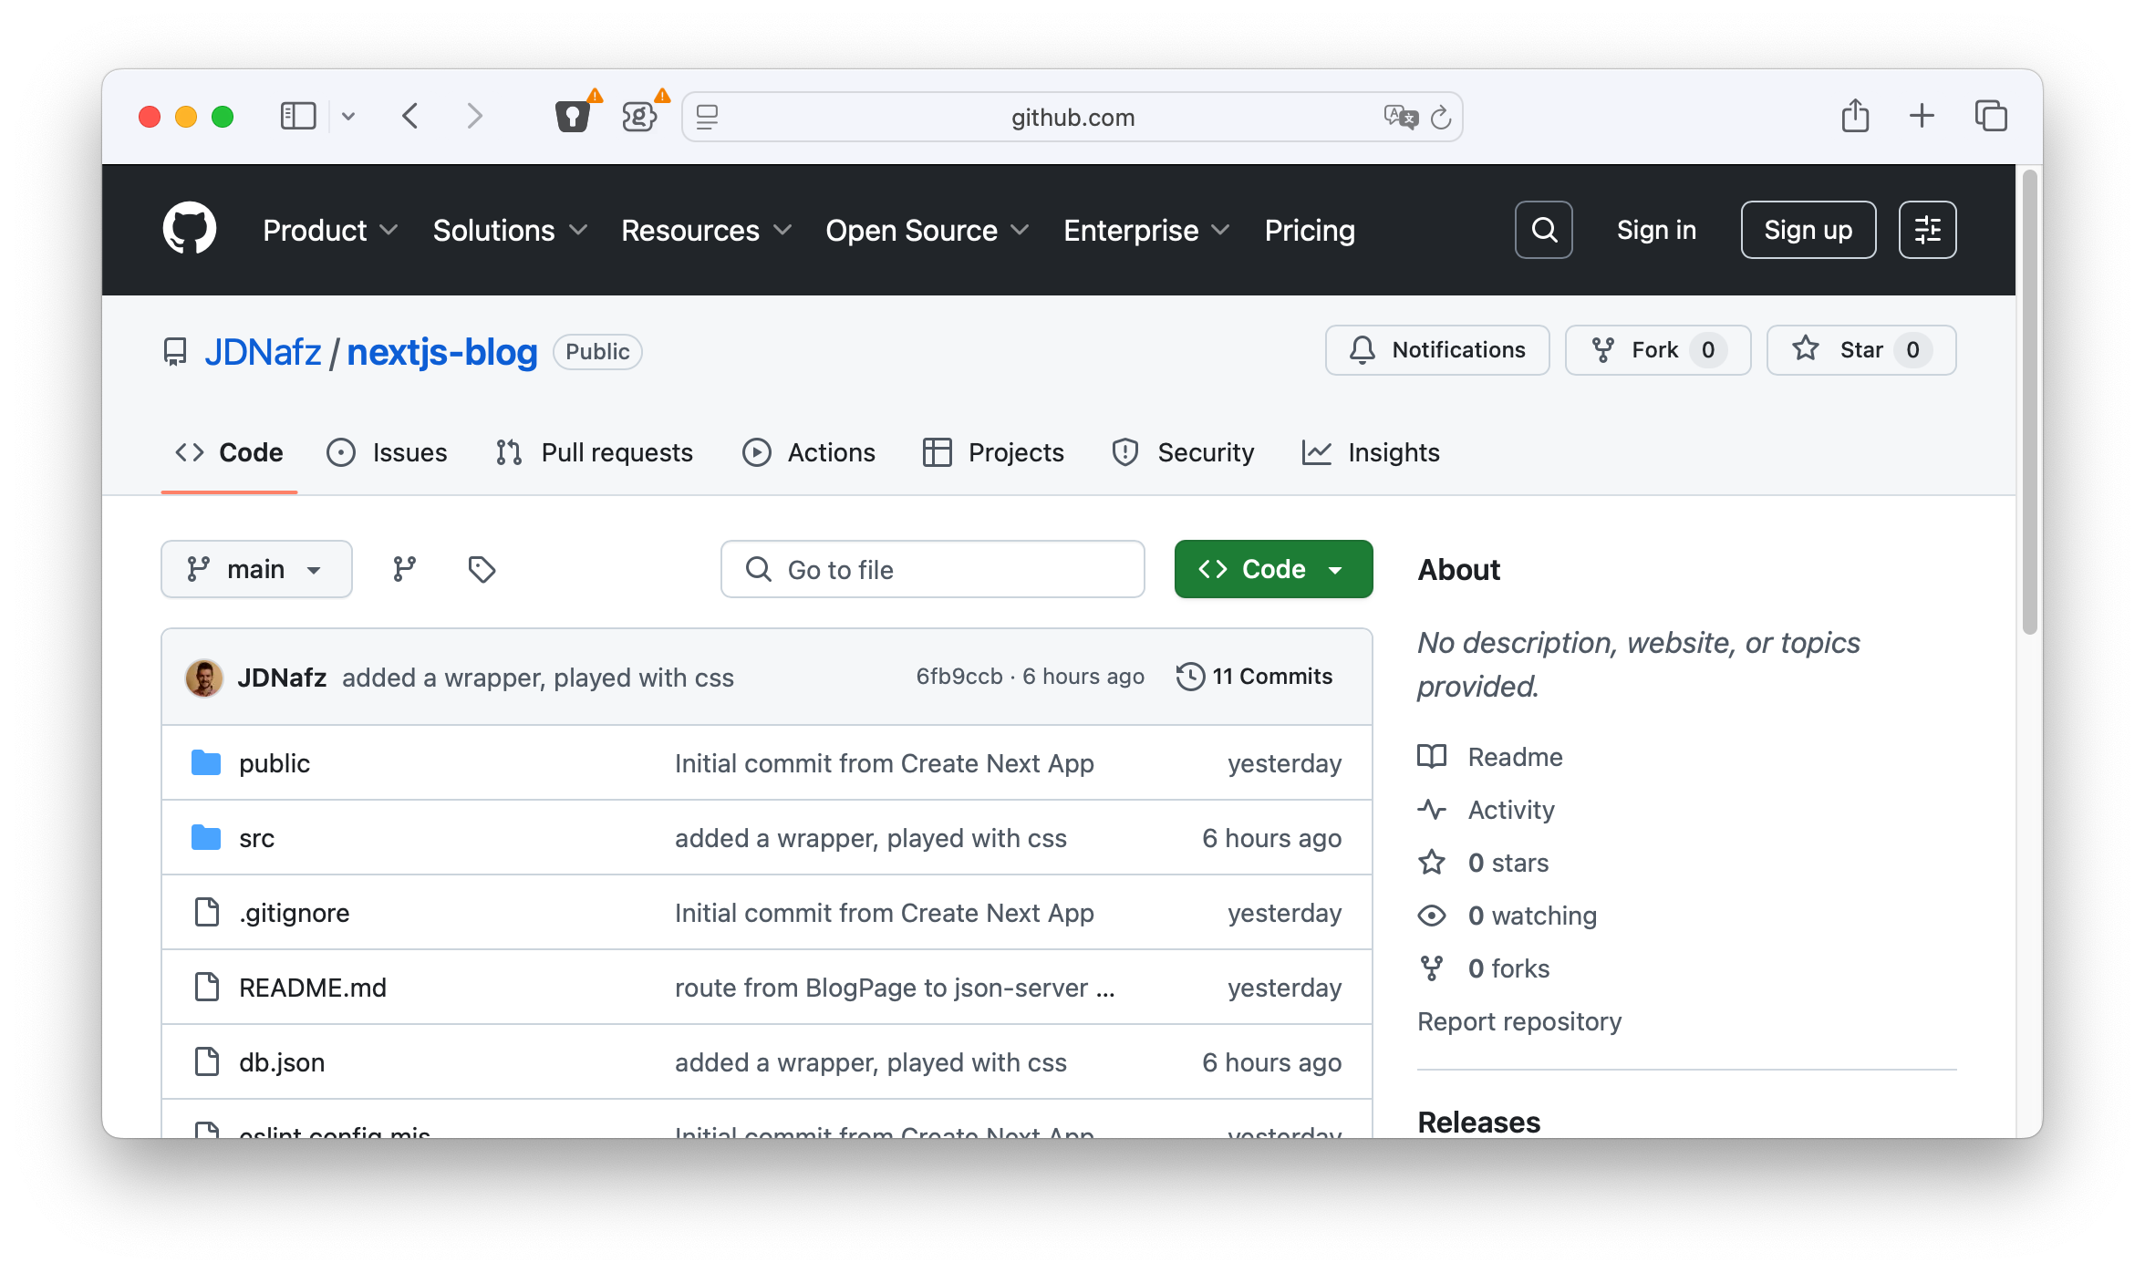Click the Go to file search field

coord(932,569)
